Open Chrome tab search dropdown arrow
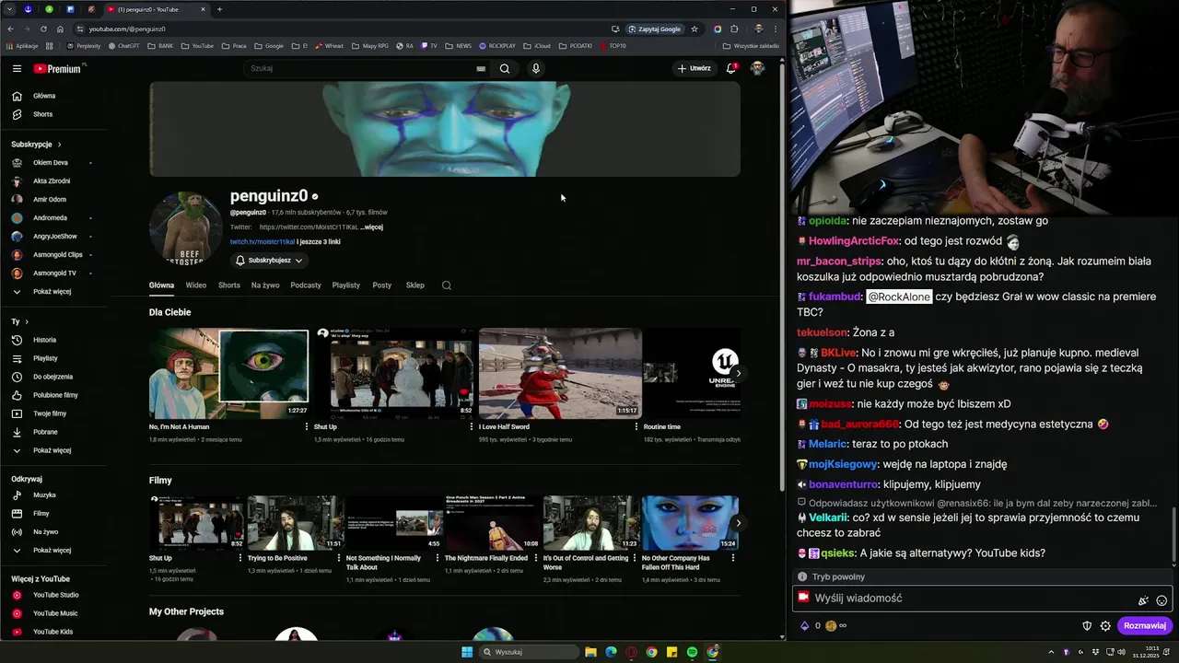This screenshot has height=663, width=1179. [11, 9]
